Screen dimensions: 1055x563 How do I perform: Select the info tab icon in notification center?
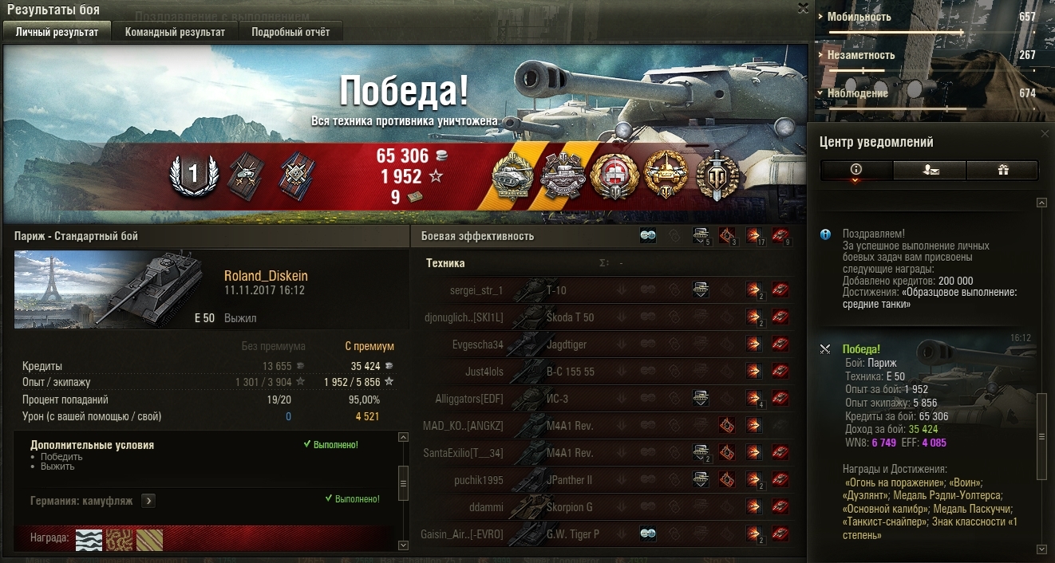(x=856, y=170)
